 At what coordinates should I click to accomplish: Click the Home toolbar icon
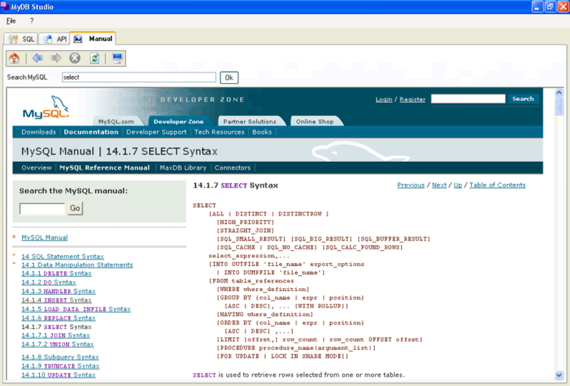[x=15, y=58]
